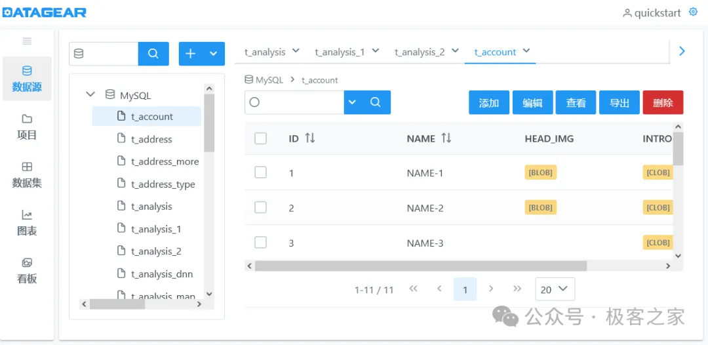Switch to the t_account tab

pyautogui.click(x=496, y=52)
